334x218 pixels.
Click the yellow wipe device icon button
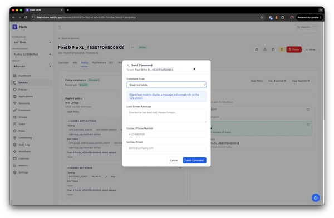click(281, 49)
